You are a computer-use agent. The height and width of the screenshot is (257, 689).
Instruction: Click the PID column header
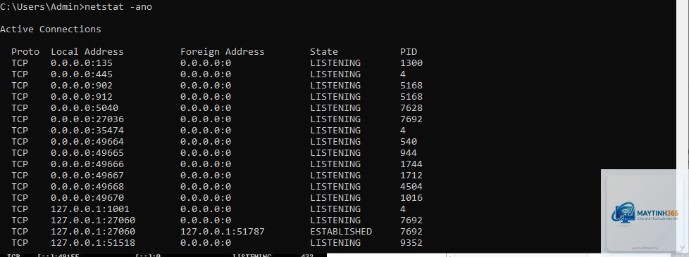(409, 52)
